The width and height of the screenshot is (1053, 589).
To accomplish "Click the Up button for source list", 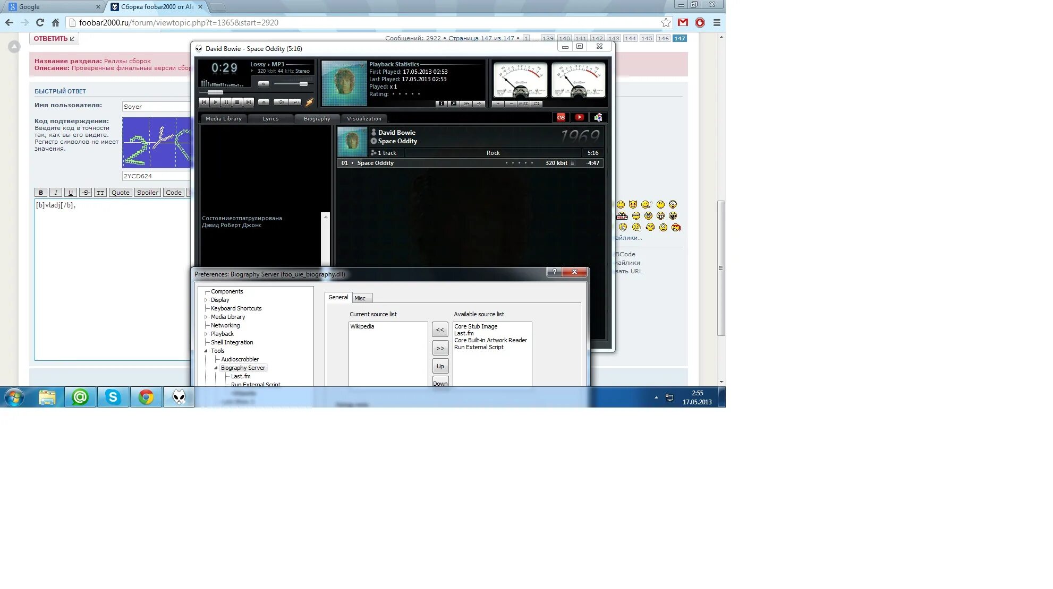I will coord(440,367).
